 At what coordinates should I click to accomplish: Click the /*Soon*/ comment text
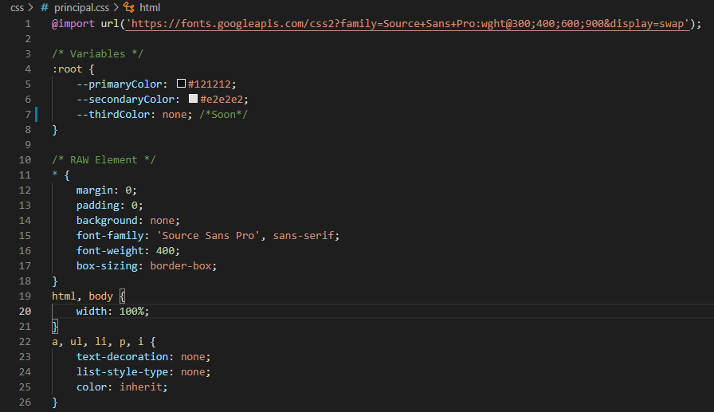[x=224, y=115]
